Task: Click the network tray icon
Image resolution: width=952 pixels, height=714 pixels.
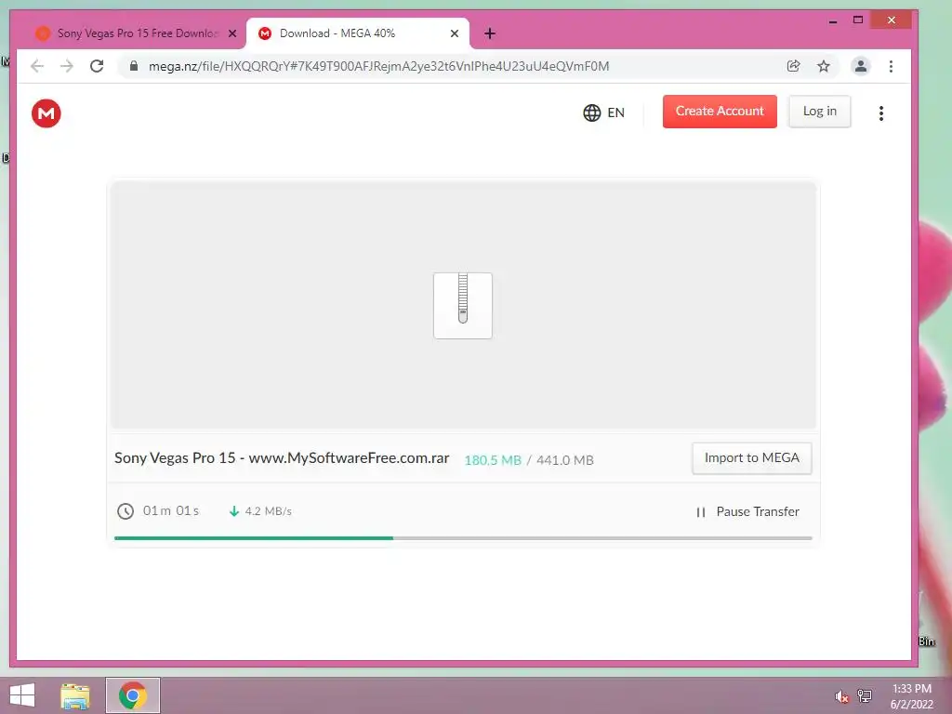Action: click(865, 696)
